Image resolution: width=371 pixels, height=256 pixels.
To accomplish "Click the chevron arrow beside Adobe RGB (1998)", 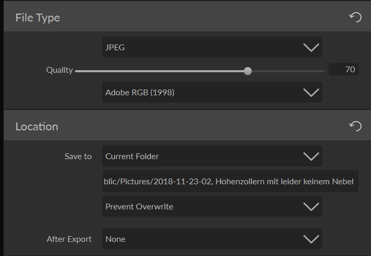I will (x=311, y=93).
